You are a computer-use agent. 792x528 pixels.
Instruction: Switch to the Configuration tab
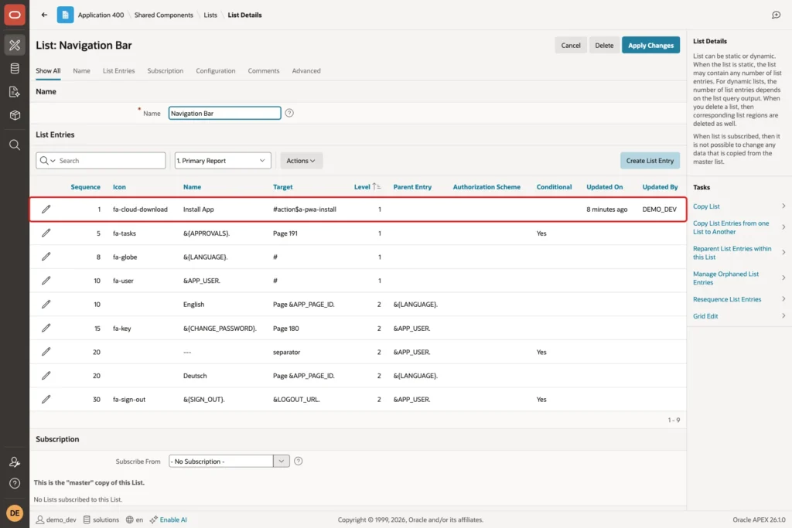[x=216, y=70]
